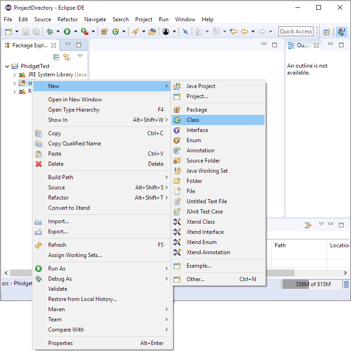Screen dimensions: 351x351
Task: Open dropdown arrow next to New wizard
Action: [x=17, y=31]
